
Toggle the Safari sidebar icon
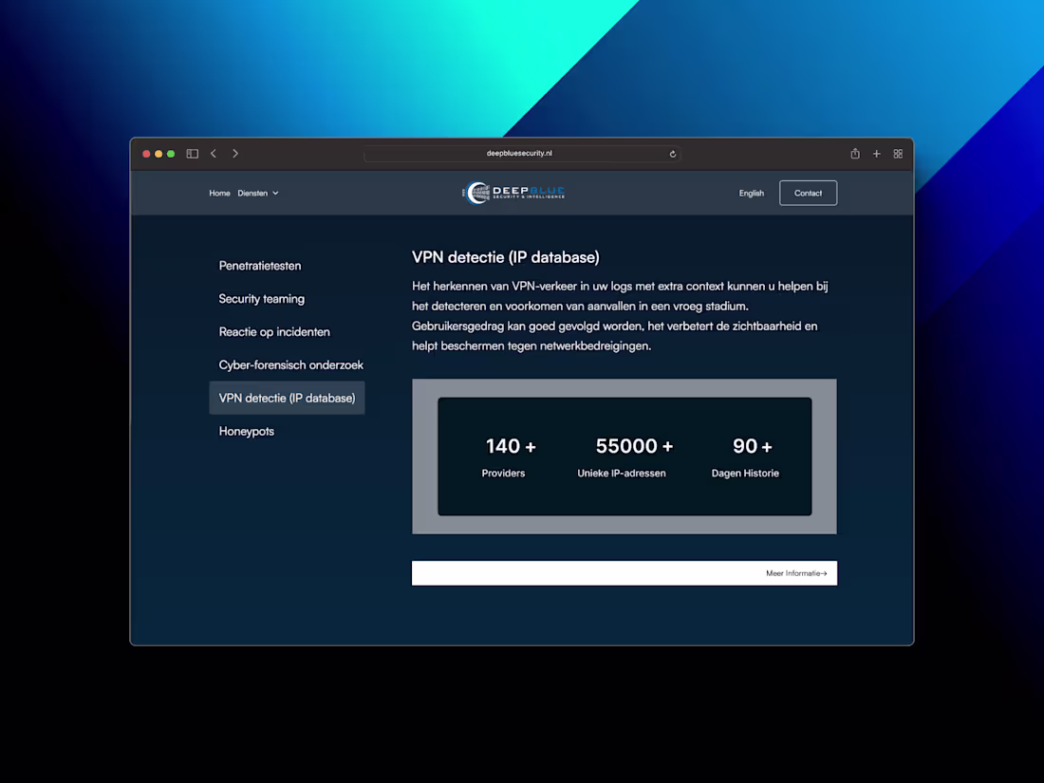point(192,153)
